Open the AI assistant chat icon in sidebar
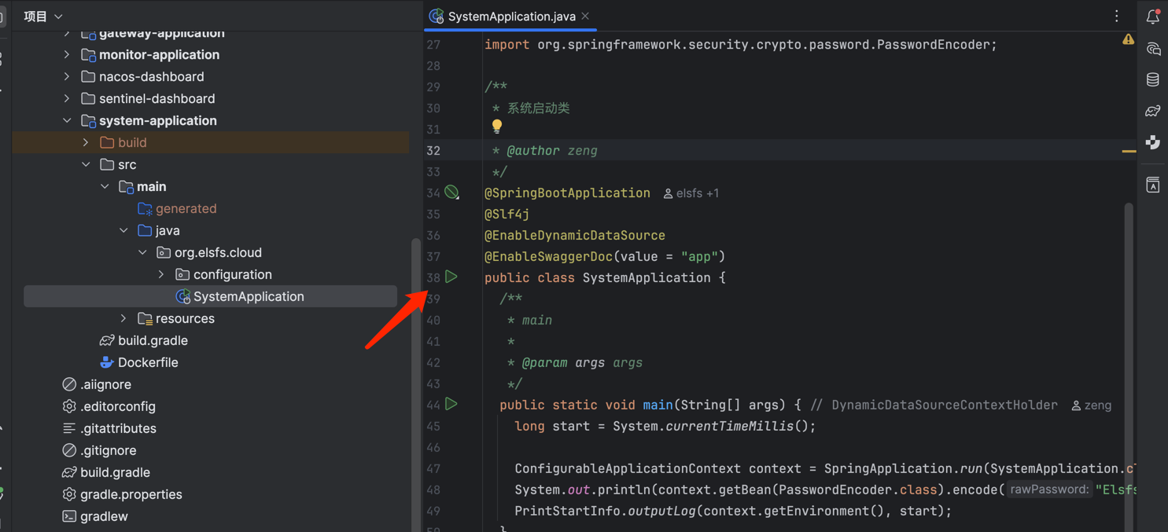This screenshot has height=532, width=1168. point(1152,49)
